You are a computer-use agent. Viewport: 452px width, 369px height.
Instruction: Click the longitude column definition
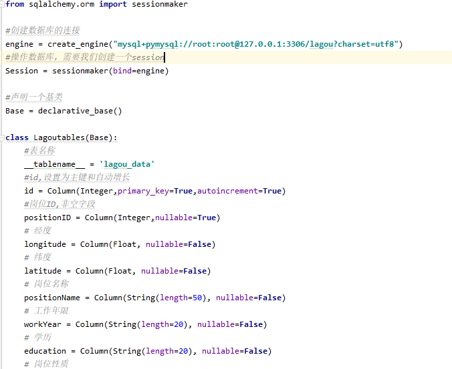[x=120, y=244]
